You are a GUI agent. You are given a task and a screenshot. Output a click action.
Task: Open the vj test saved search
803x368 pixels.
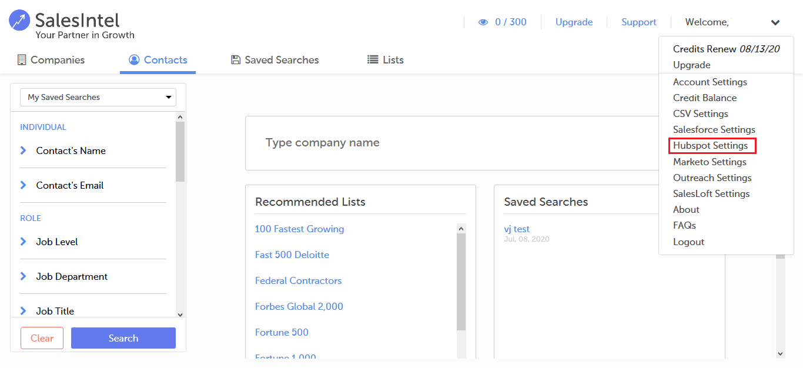517,229
